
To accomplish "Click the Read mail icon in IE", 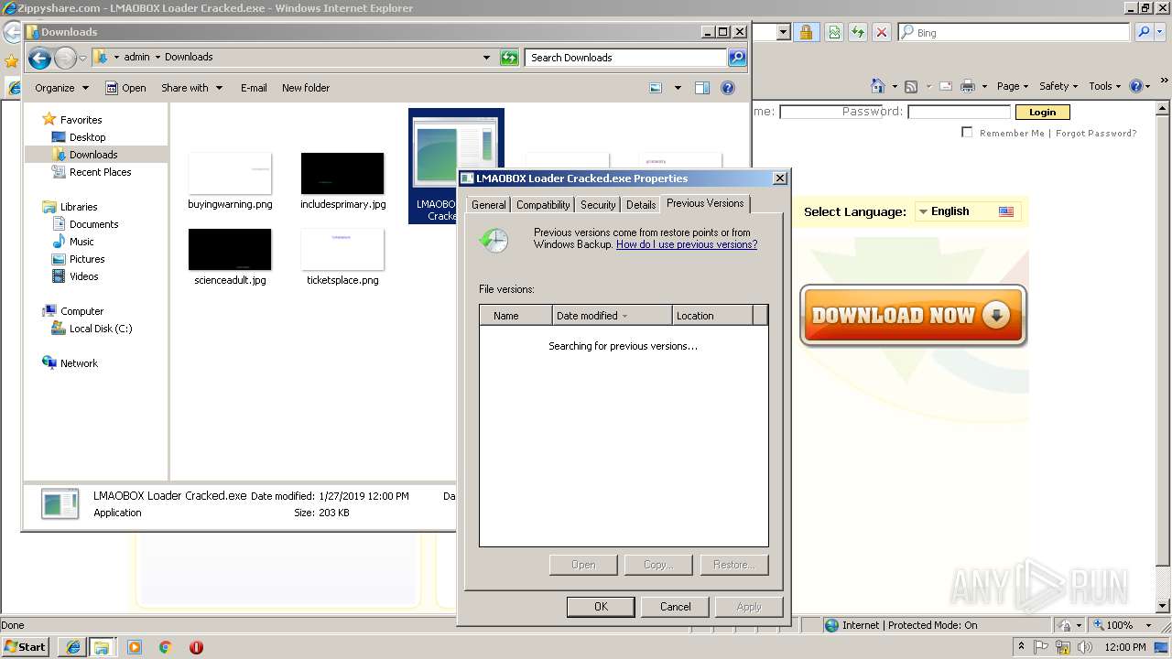I will pyautogui.click(x=946, y=86).
